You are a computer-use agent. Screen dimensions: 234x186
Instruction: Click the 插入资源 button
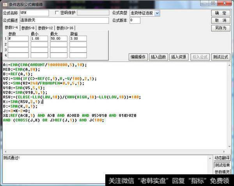point(179,57)
